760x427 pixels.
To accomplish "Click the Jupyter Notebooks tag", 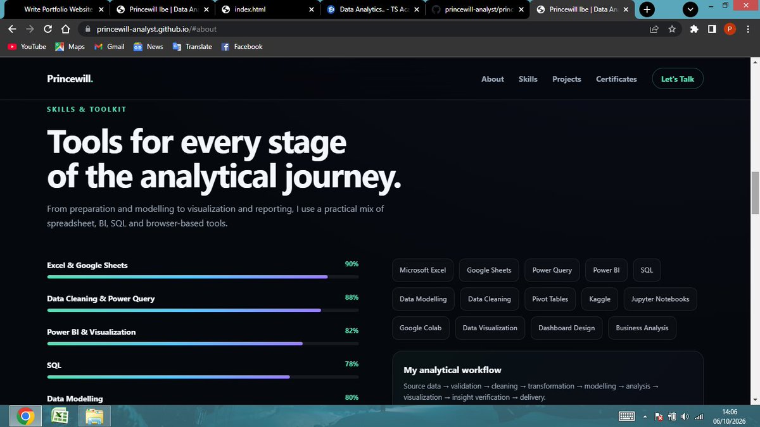I will (x=661, y=299).
